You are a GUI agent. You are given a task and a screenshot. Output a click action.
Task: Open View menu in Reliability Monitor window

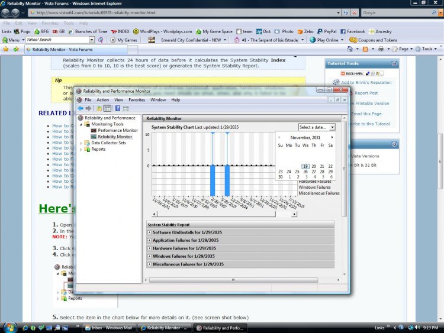point(118,100)
